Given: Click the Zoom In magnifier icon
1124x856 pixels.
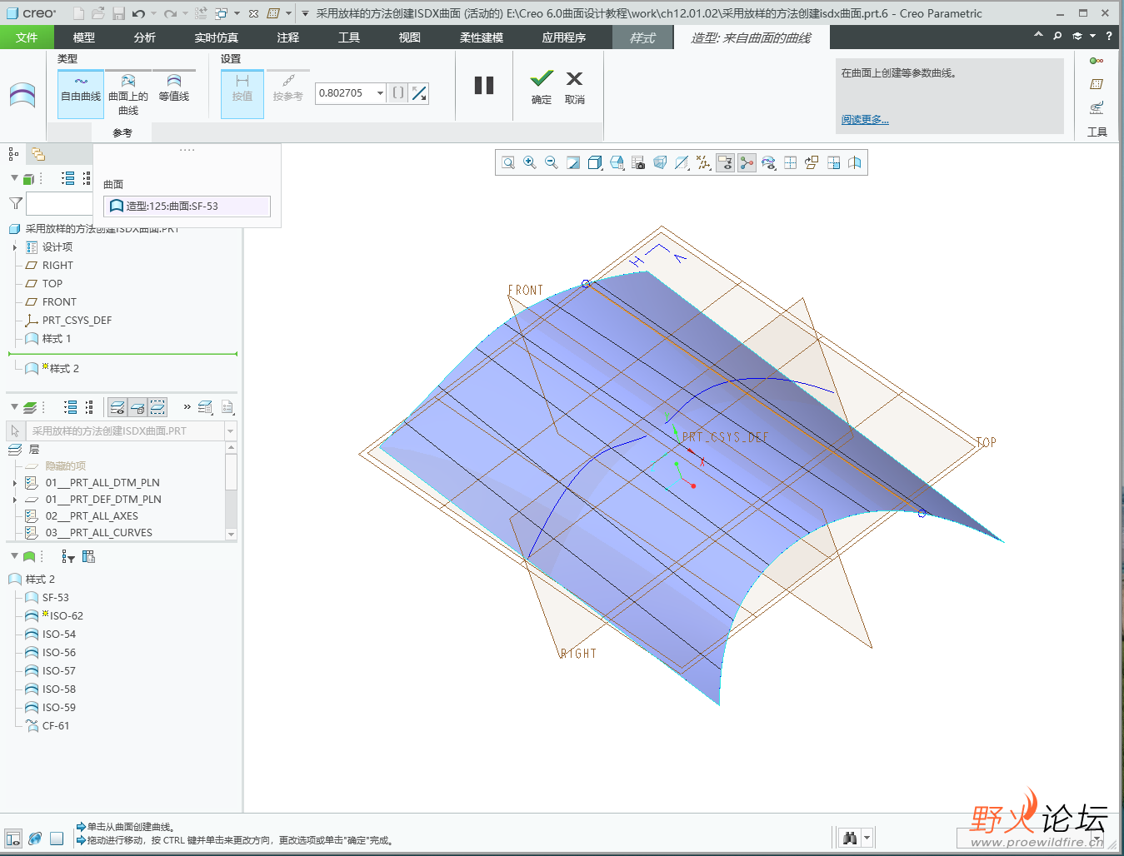Looking at the screenshot, I should tap(530, 163).
